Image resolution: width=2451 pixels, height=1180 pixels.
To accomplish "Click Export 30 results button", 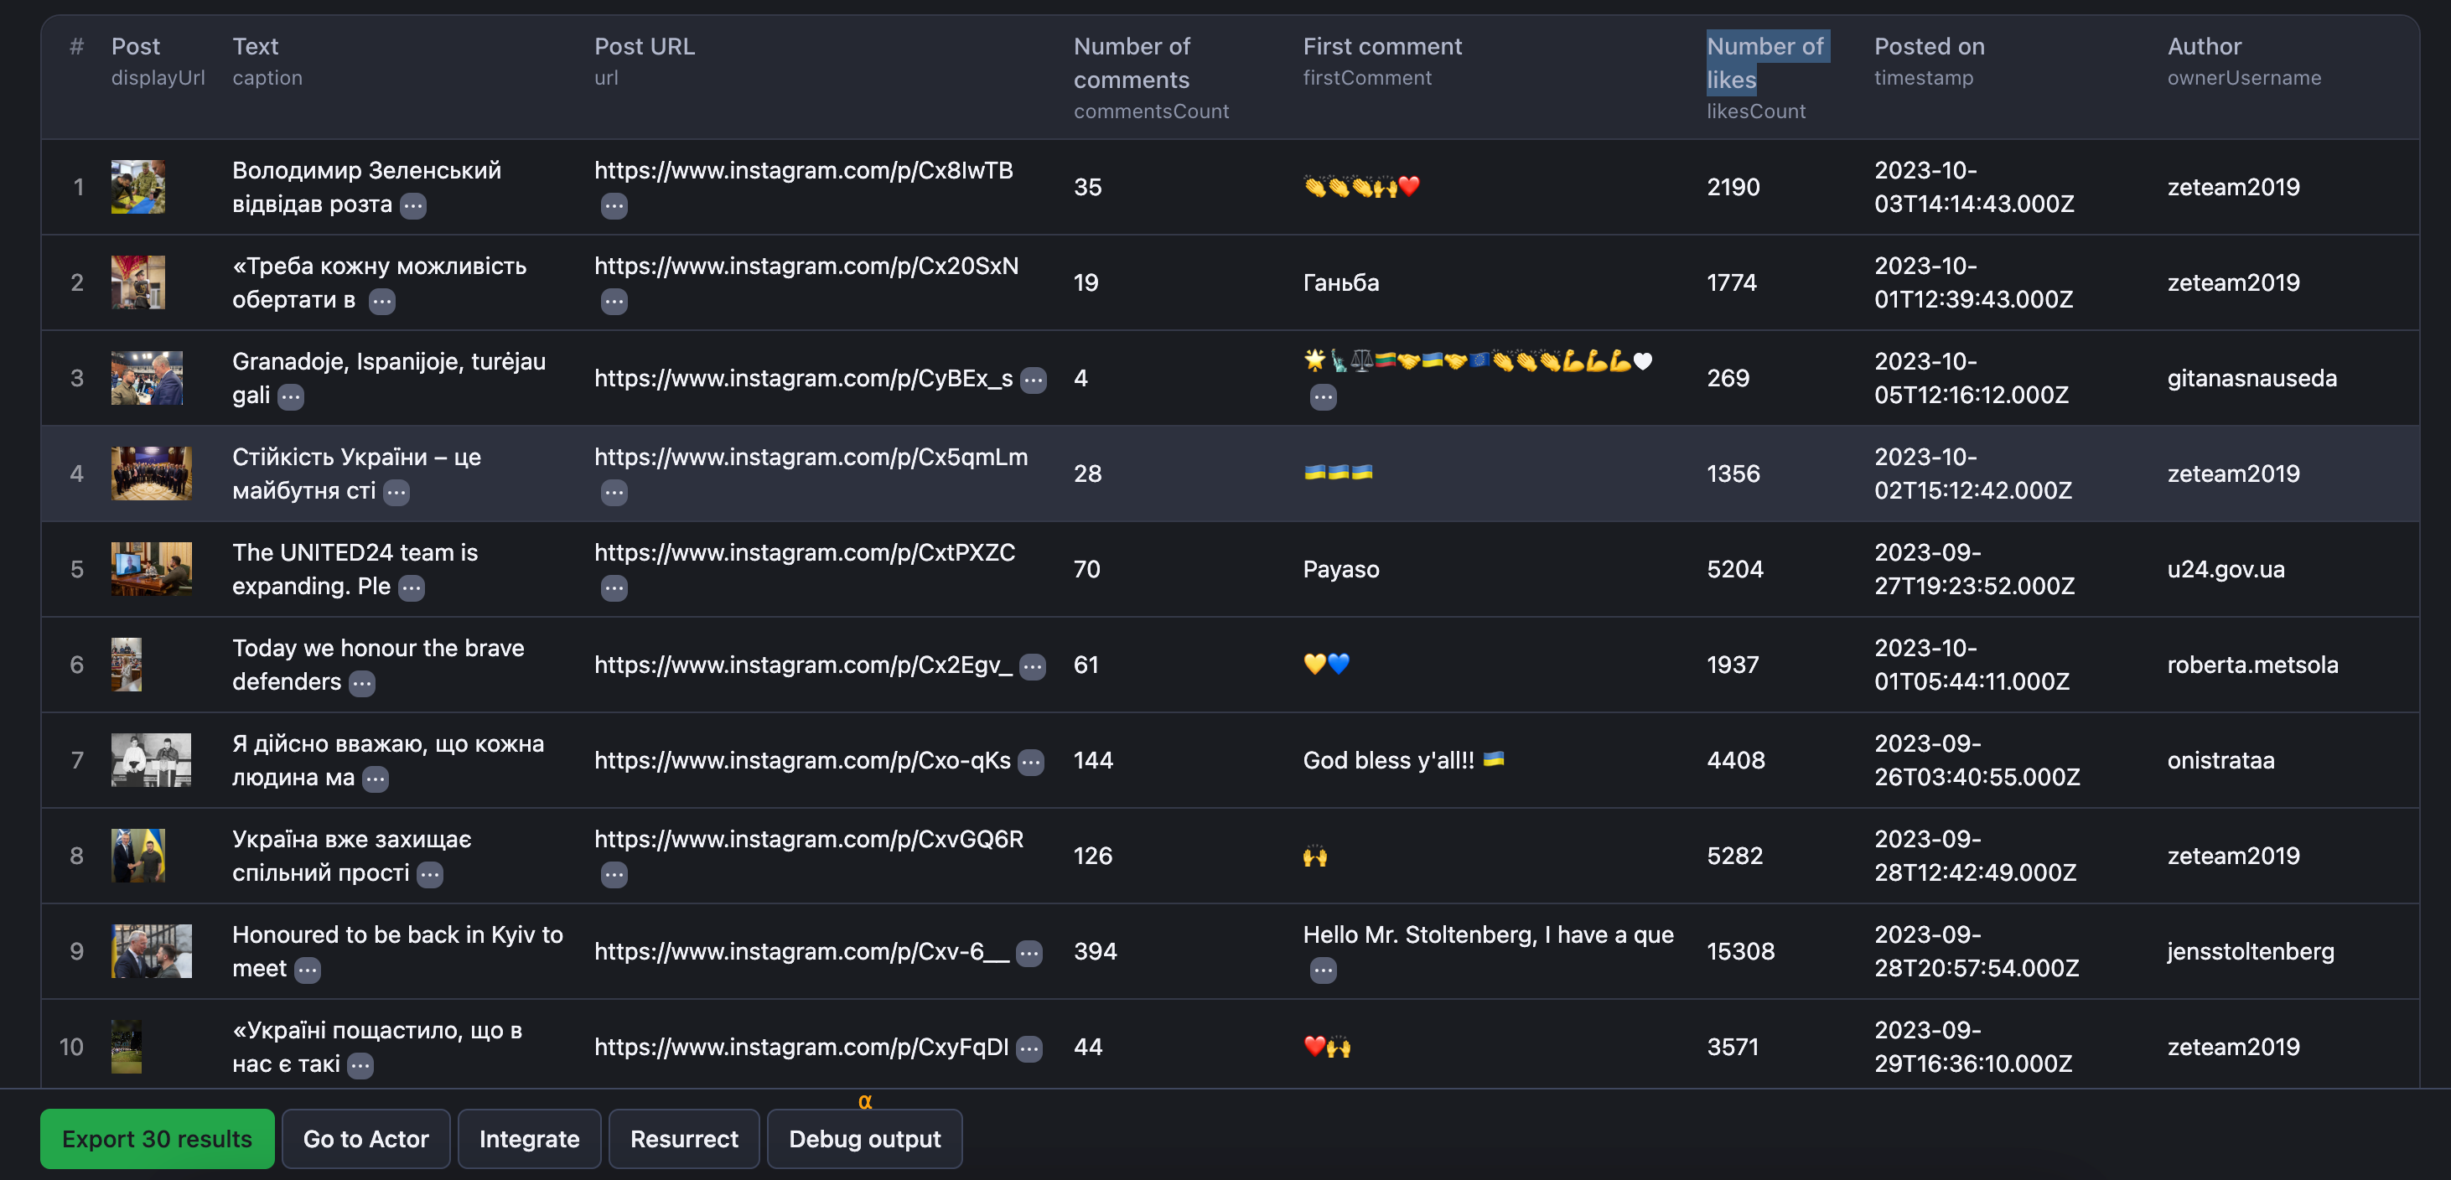I will 156,1138.
